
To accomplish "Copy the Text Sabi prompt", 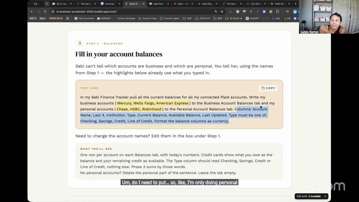I will pyautogui.click(x=268, y=88).
